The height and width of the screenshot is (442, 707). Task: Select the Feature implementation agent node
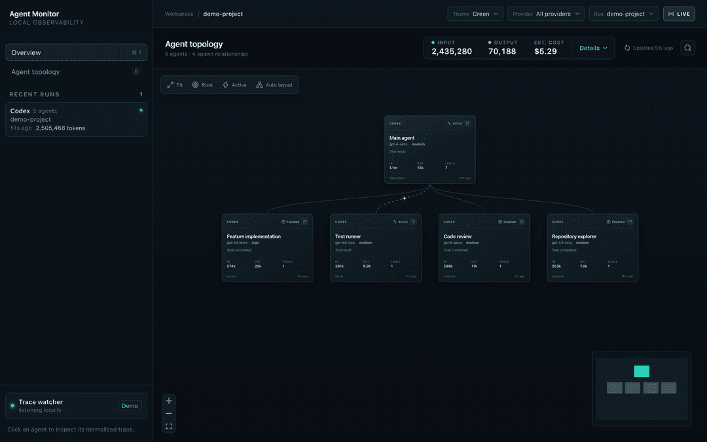point(267,248)
